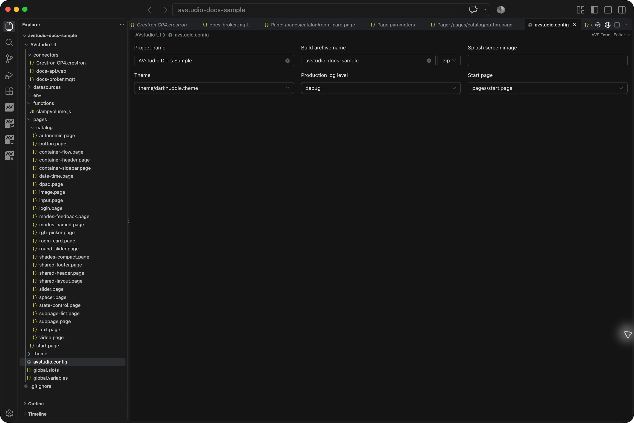Open the AV panel with C badge

tap(9, 140)
